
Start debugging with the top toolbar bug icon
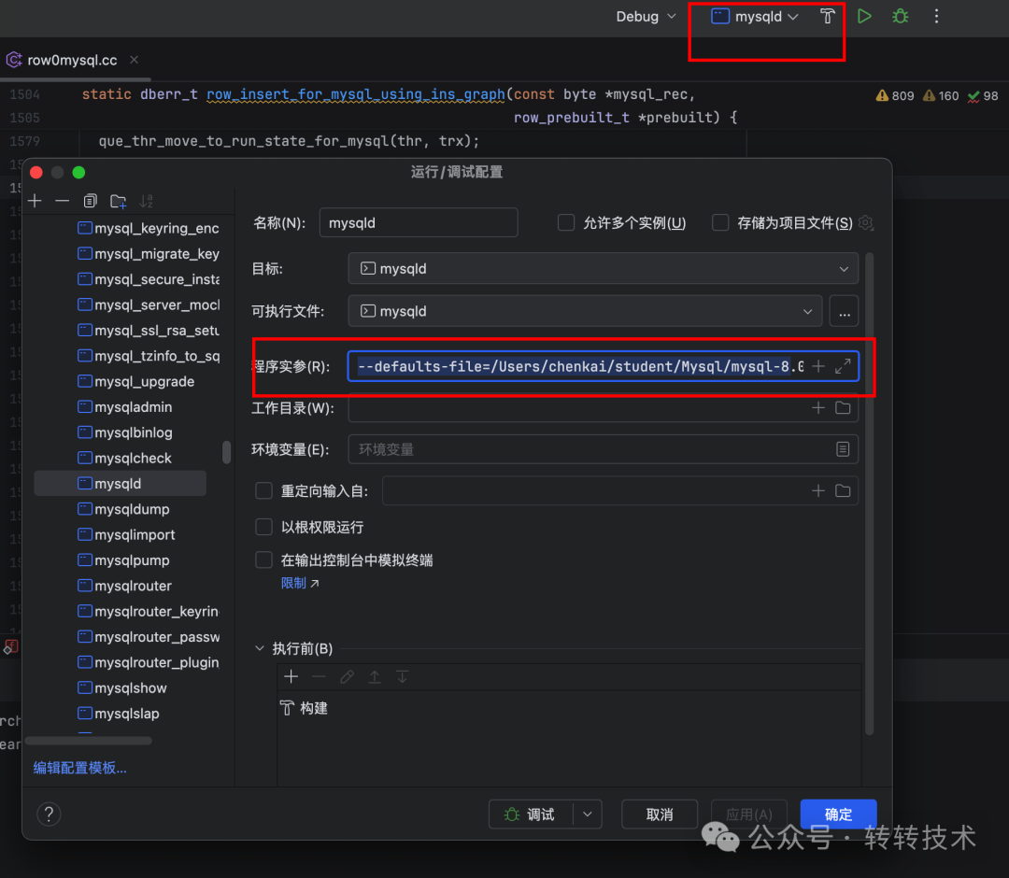pyautogui.click(x=901, y=16)
